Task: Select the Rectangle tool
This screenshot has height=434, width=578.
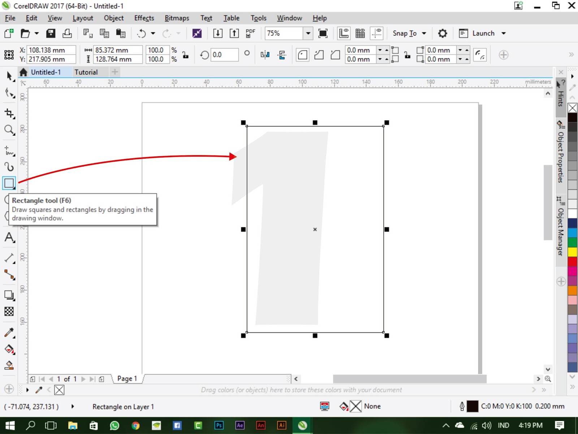Action: (x=9, y=183)
